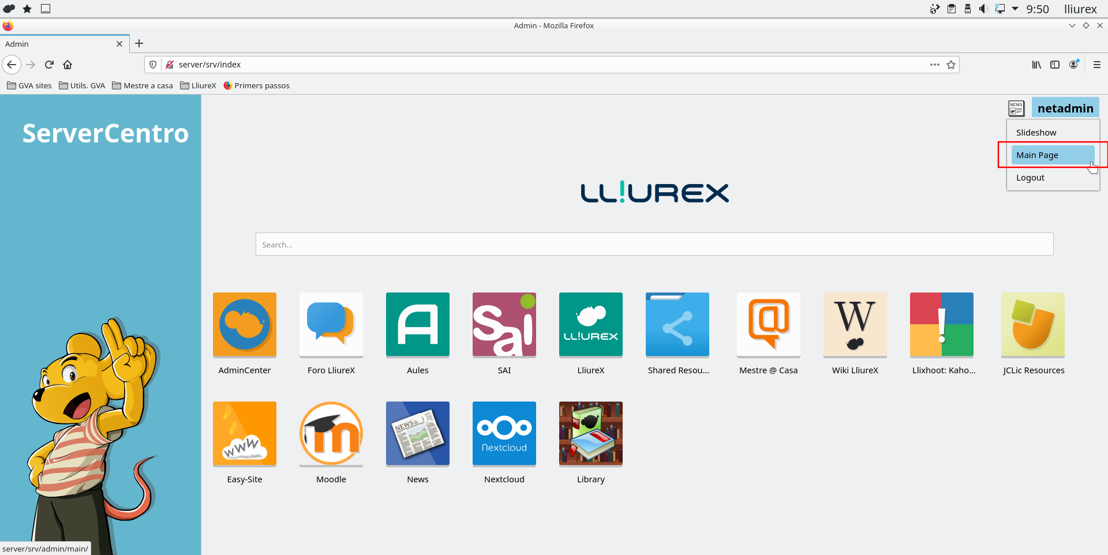
Task: Click in the Search... field
Action: (654, 245)
